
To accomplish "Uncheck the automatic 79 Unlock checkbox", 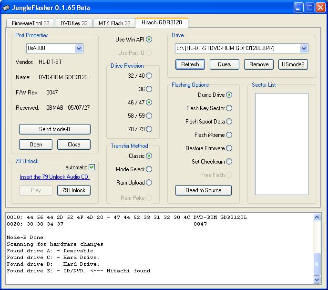I will pyautogui.click(x=92, y=167).
